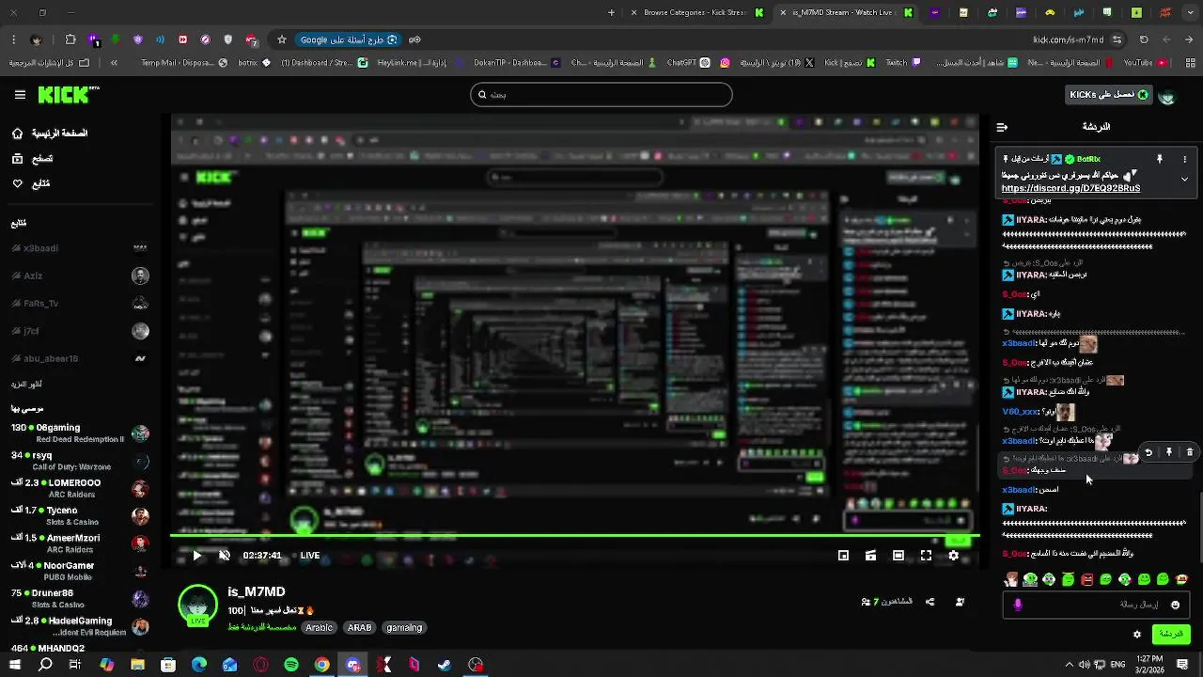Open the Following item in sidebar
The width and height of the screenshot is (1203, 677).
pos(31,183)
